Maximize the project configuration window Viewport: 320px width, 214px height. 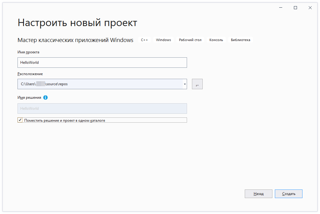pyautogui.click(x=295, y=8)
